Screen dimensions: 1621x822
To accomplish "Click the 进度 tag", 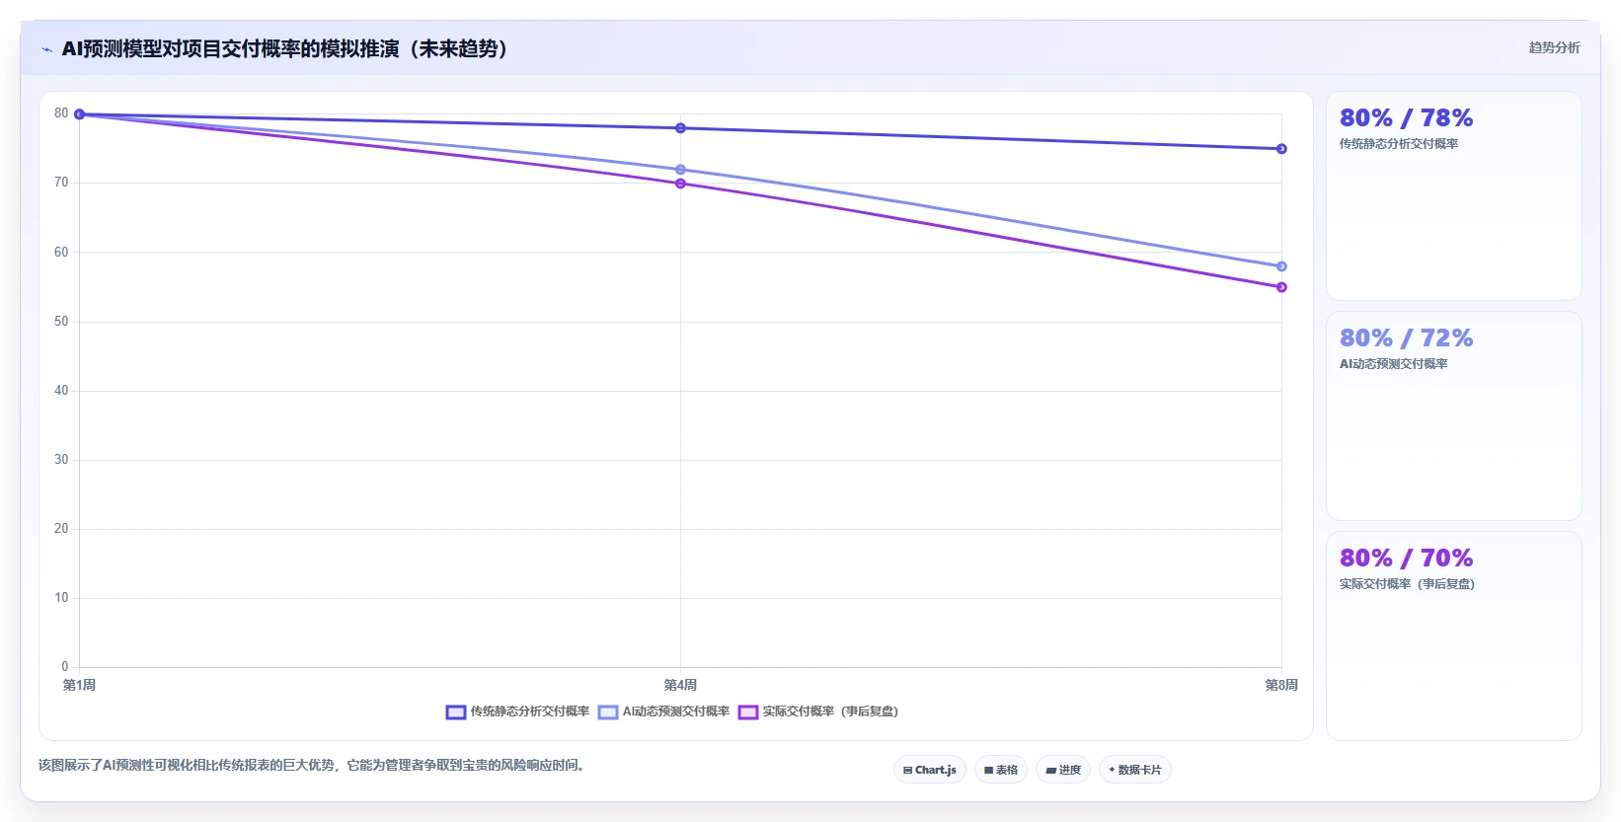I will click(1063, 770).
